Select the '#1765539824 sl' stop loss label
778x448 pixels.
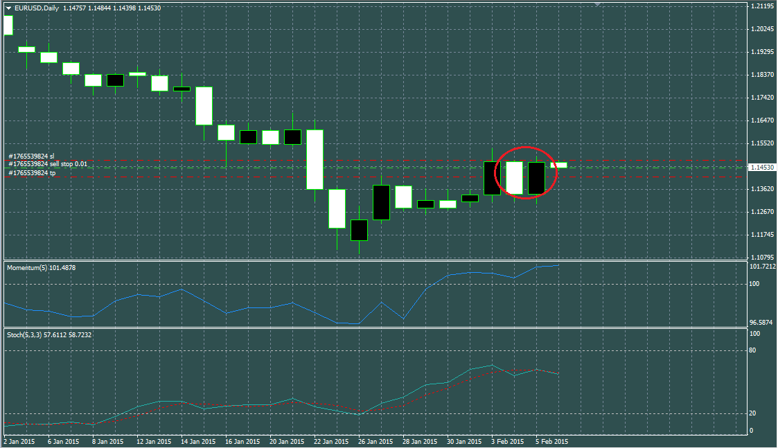pos(31,156)
